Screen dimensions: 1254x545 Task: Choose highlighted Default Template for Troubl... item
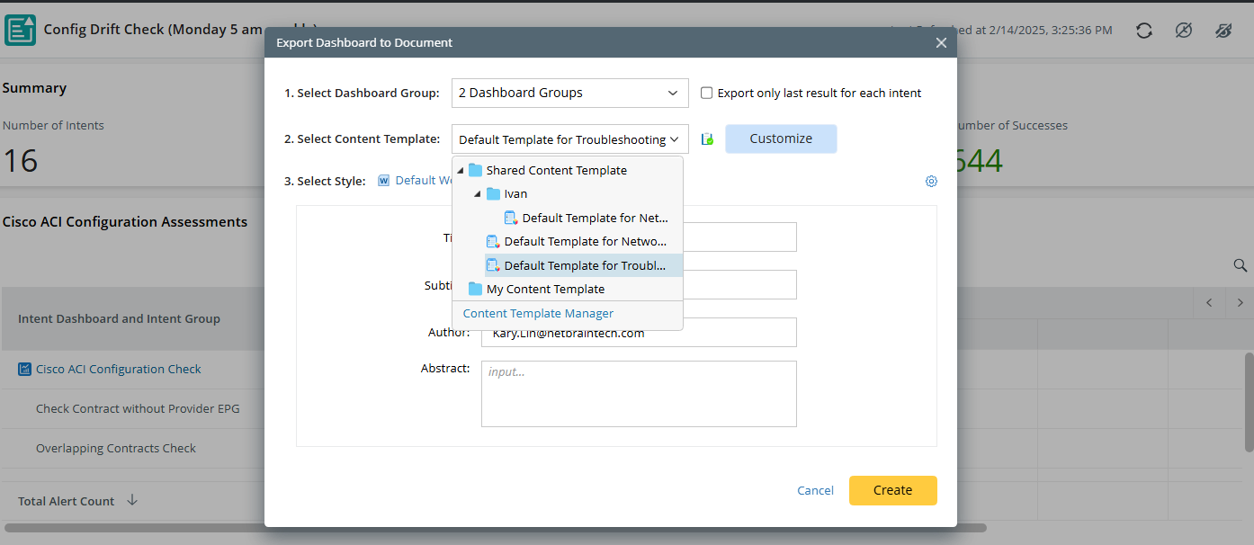click(584, 265)
